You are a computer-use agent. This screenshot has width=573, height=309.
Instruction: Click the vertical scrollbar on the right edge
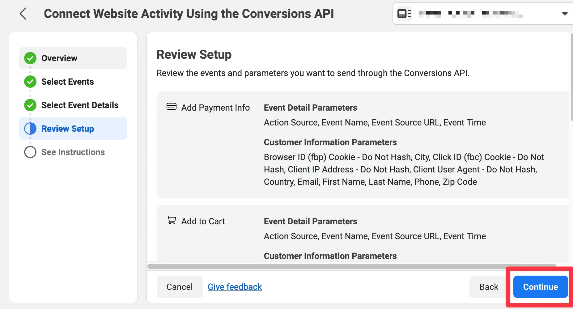click(x=571, y=77)
